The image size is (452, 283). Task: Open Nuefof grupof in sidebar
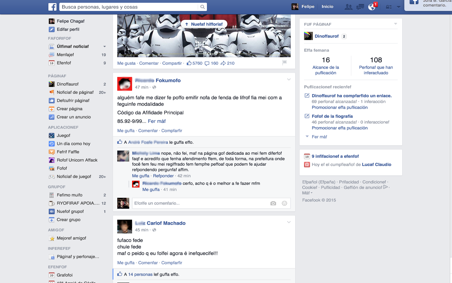70,212
